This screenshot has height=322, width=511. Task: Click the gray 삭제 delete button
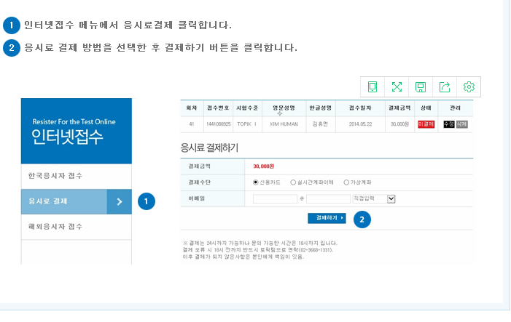click(461, 124)
